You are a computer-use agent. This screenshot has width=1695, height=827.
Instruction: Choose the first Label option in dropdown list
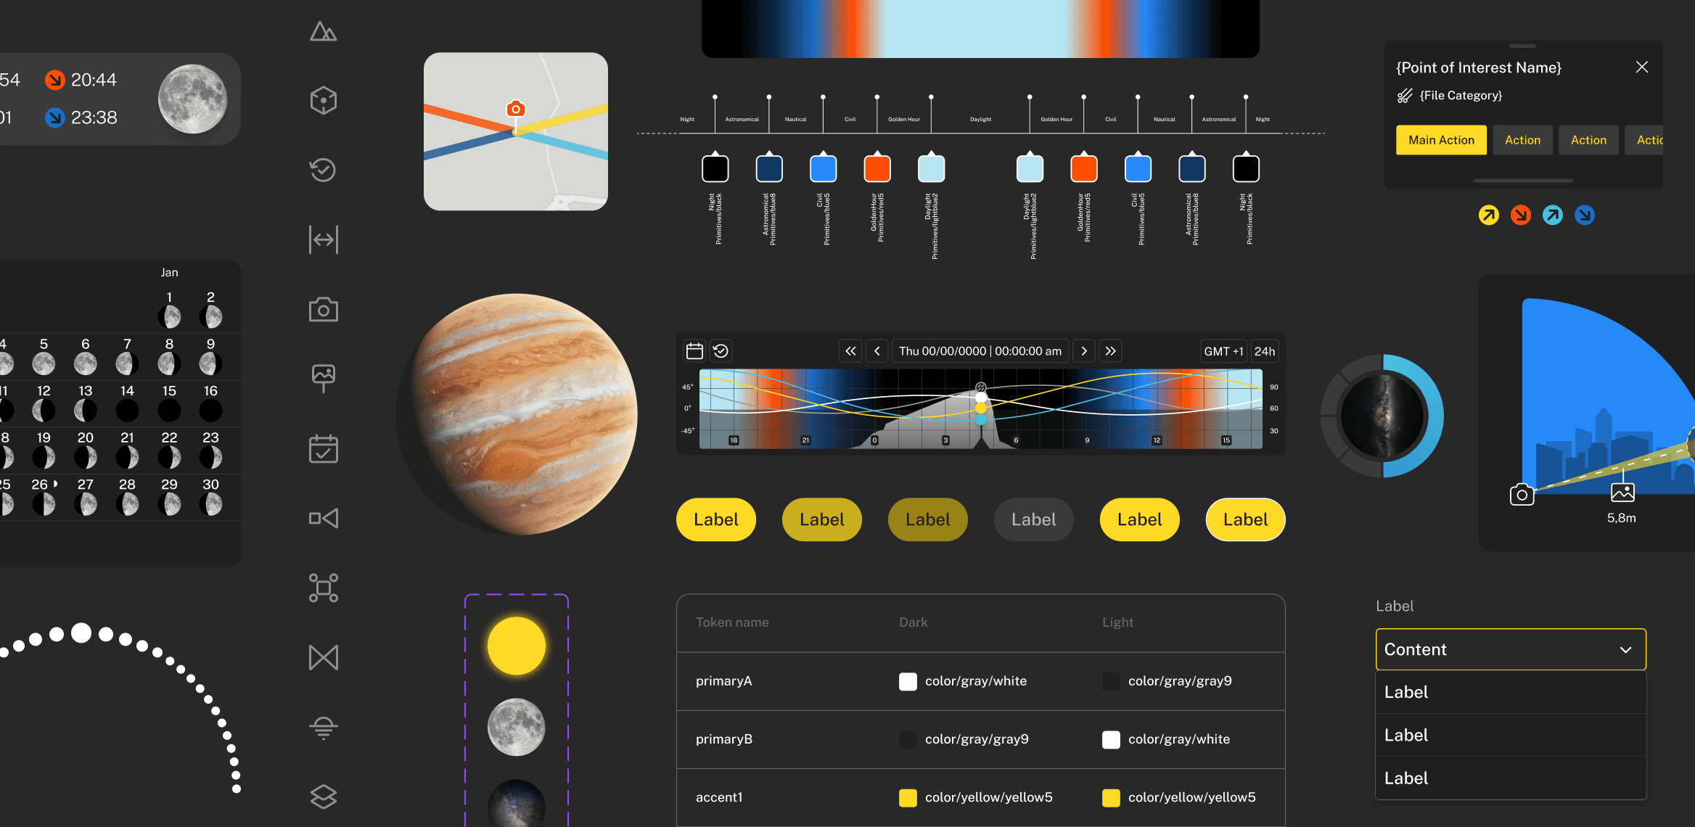1511,692
